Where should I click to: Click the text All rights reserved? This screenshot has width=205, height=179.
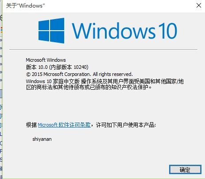[113, 74]
